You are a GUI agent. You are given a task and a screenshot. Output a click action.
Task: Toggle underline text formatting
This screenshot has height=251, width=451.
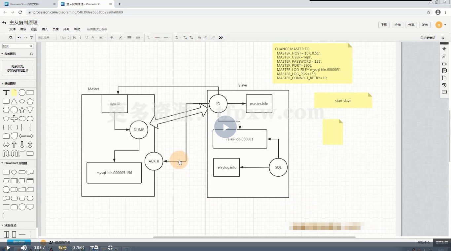tap(87, 38)
